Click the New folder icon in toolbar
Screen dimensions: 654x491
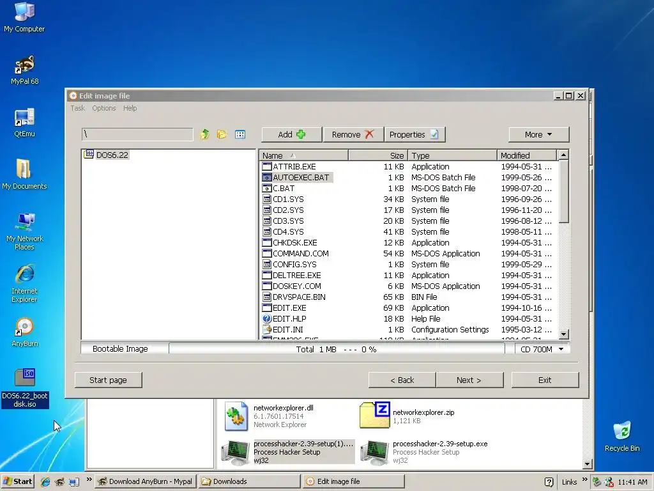coord(222,134)
